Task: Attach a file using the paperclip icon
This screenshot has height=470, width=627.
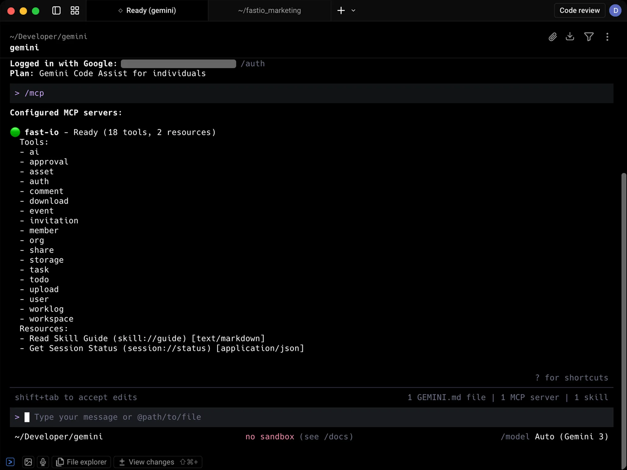Action: pyautogui.click(x=553, y=37)
